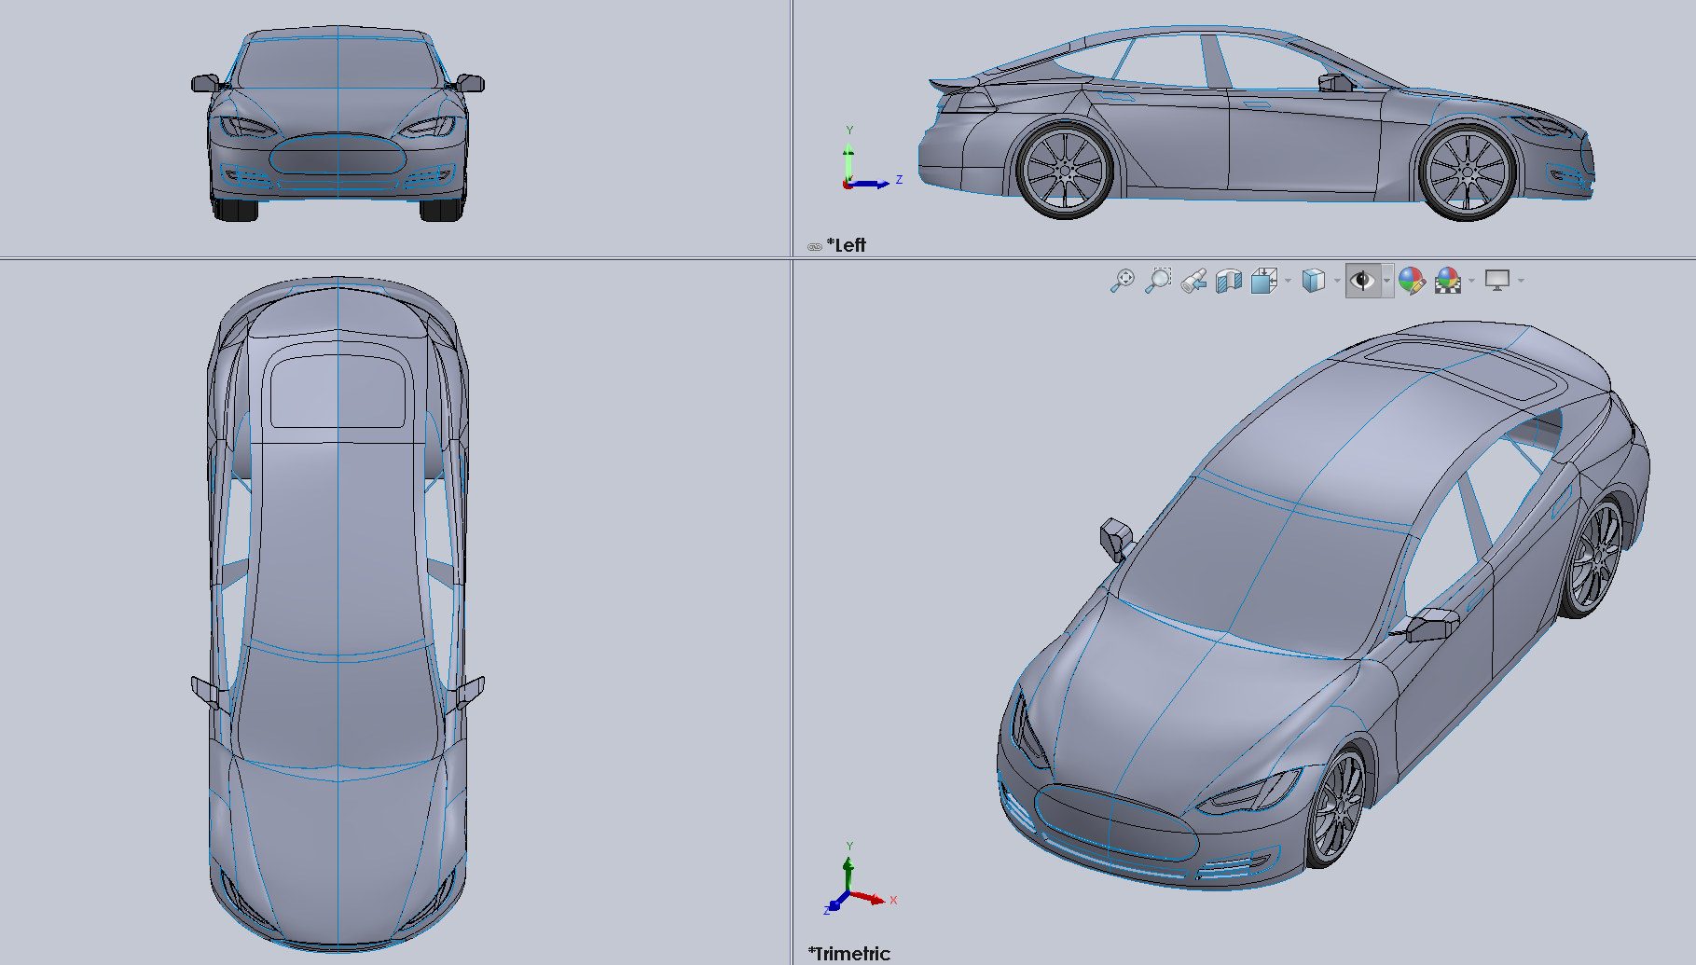Click the trimetric viewport coordinate triad

859,879
